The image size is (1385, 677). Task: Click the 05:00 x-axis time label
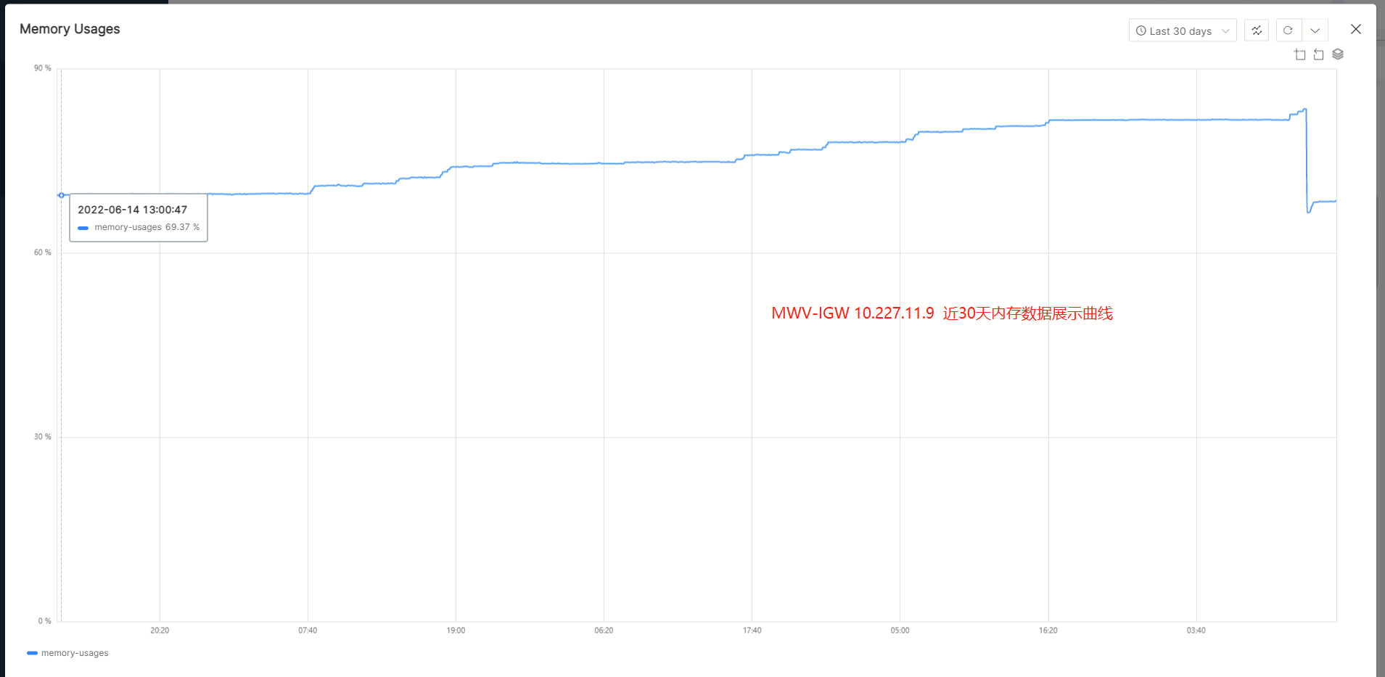pos(900,631)
